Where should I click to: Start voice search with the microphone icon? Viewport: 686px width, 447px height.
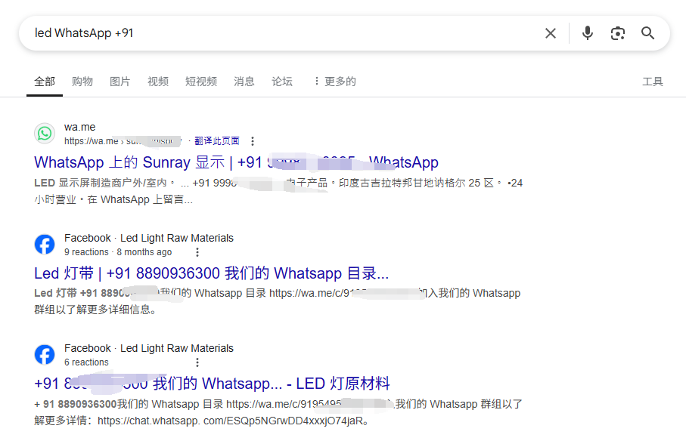point(588,33)
